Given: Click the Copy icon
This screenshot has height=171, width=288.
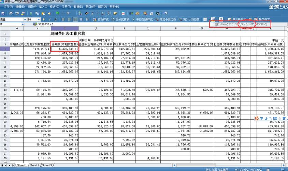Looking at the screenshot, I should tap(37, 13).
